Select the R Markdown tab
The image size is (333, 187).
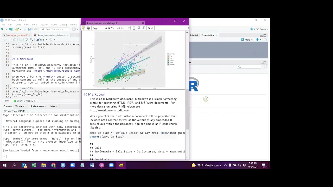pos(37,106)
